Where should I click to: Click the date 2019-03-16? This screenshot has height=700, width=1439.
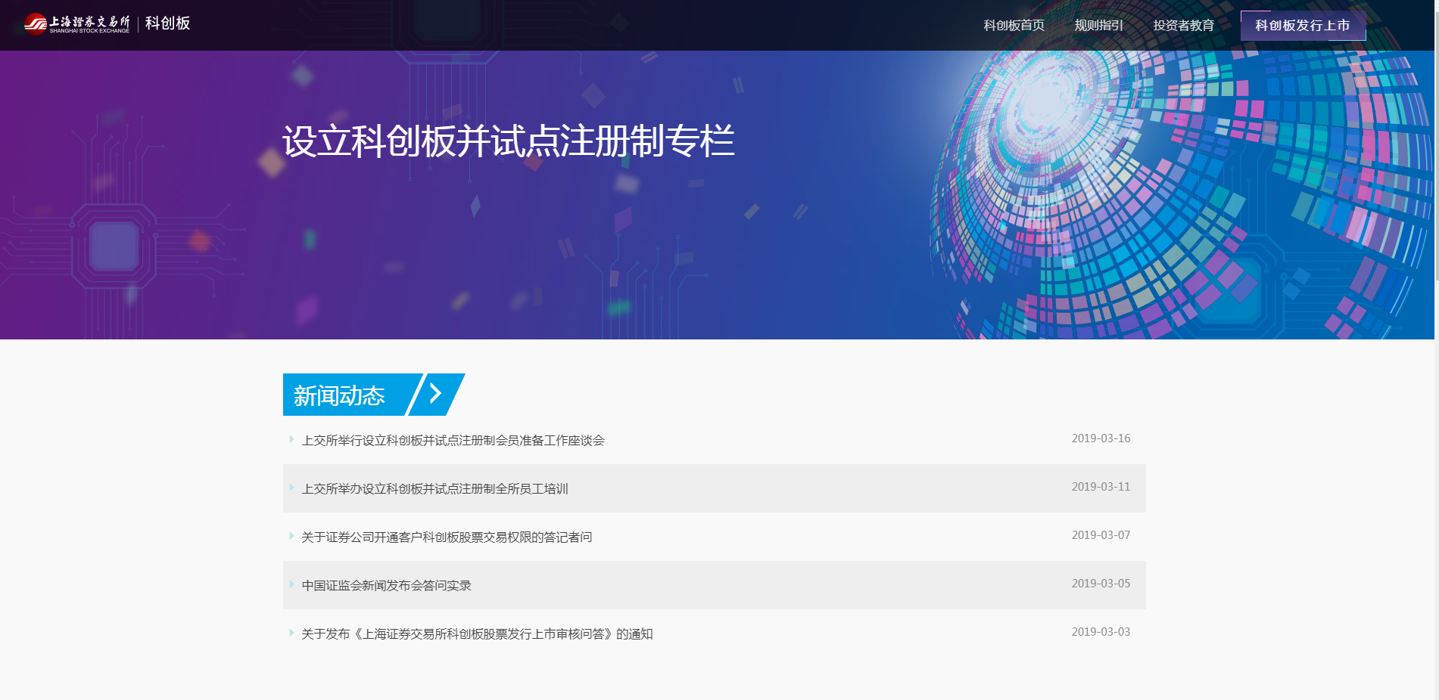click(x=1101, y=438)
